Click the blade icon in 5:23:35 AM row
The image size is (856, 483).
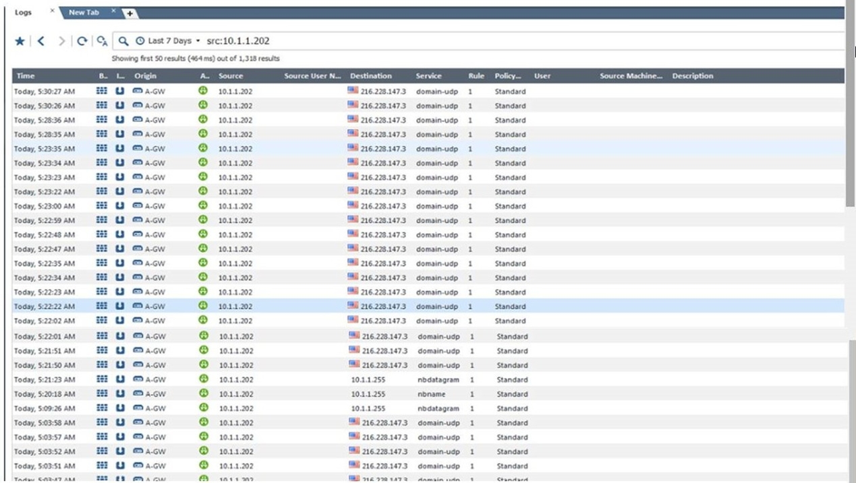102,148
